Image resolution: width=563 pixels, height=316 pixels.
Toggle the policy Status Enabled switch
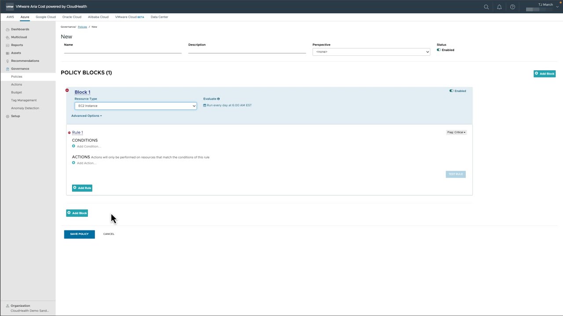439,50
